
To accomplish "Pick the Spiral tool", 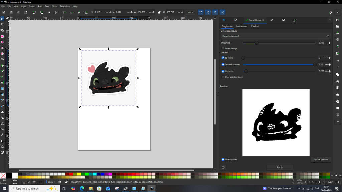I will click(2, 59).
